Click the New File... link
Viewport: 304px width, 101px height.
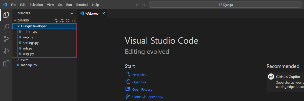140,75
